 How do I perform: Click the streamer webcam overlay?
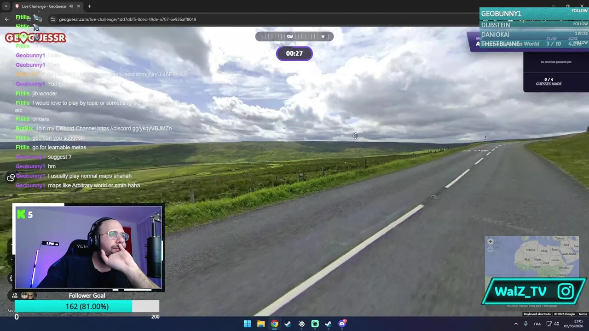tap(88, 247)
